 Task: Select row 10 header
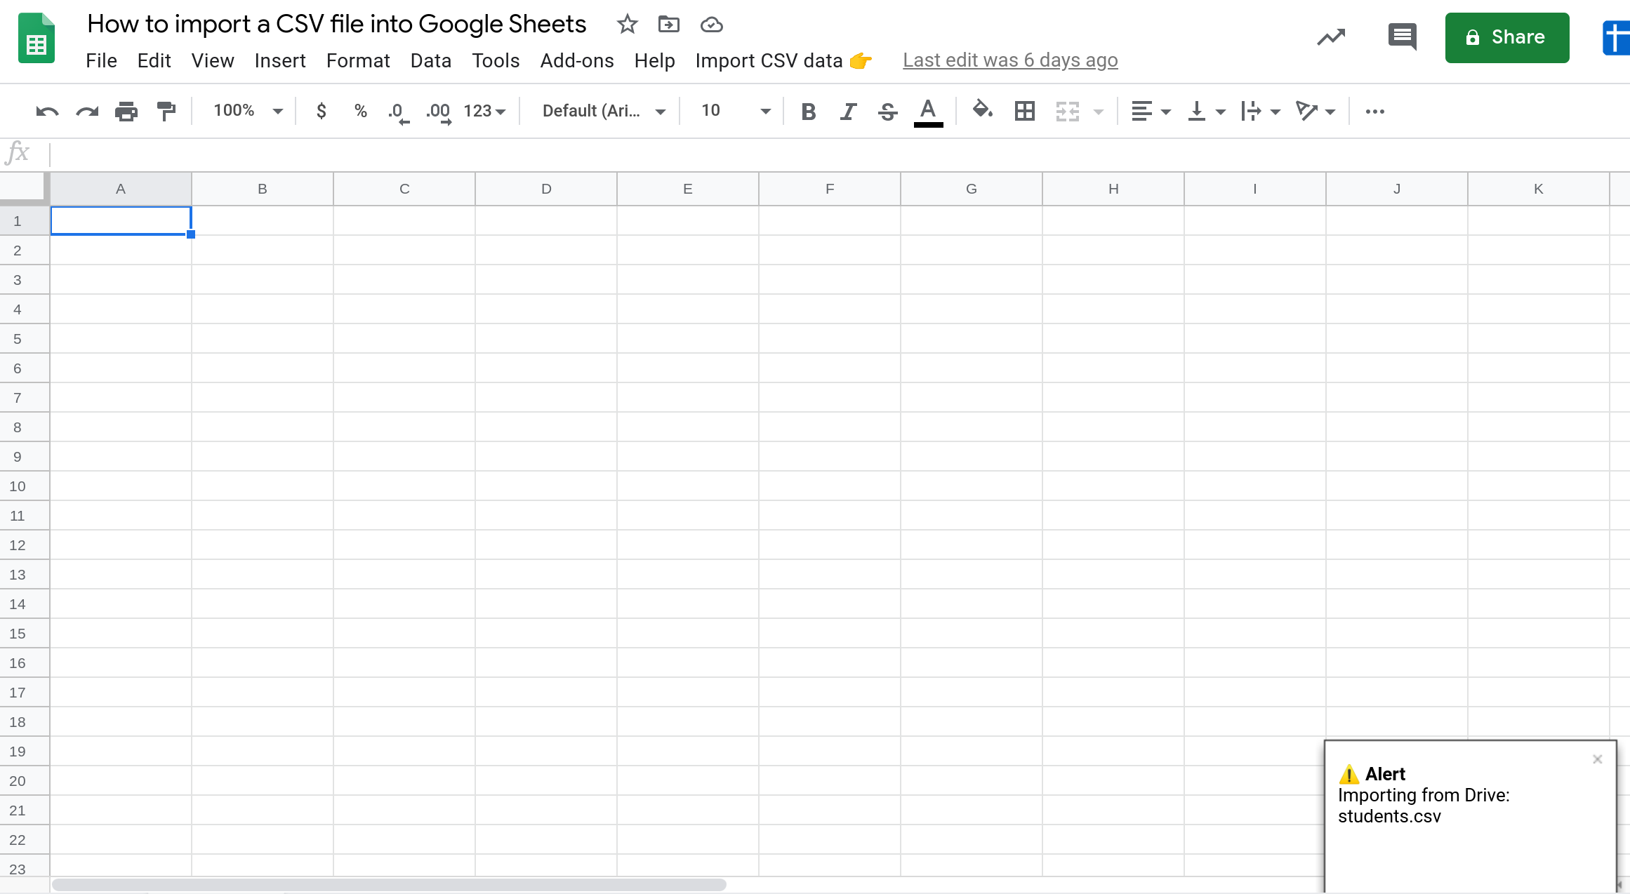[x=25, y=486]
